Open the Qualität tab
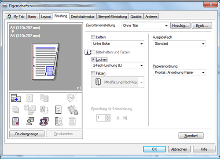Image resolution: width=220 pixels, height=159 pixels. point(136,17)
